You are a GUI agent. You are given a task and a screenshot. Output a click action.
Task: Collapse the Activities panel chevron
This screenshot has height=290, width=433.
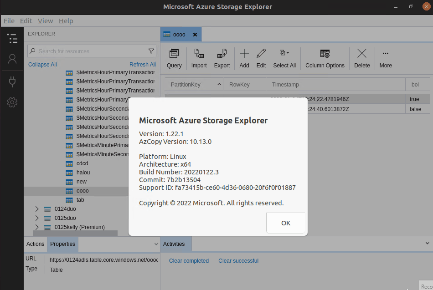(427, 243)
